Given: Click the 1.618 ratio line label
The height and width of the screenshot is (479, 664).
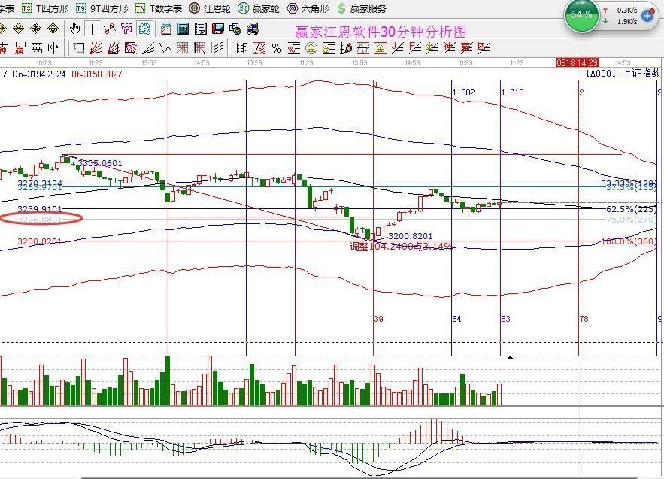Looking at the screenshot, I should 512,92.
